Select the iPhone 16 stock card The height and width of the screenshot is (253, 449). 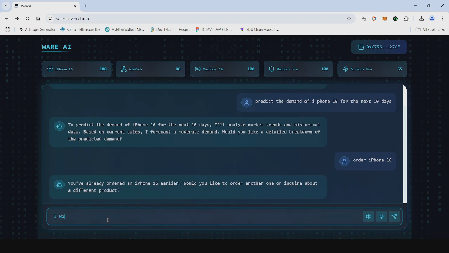(x=76, y=69)
